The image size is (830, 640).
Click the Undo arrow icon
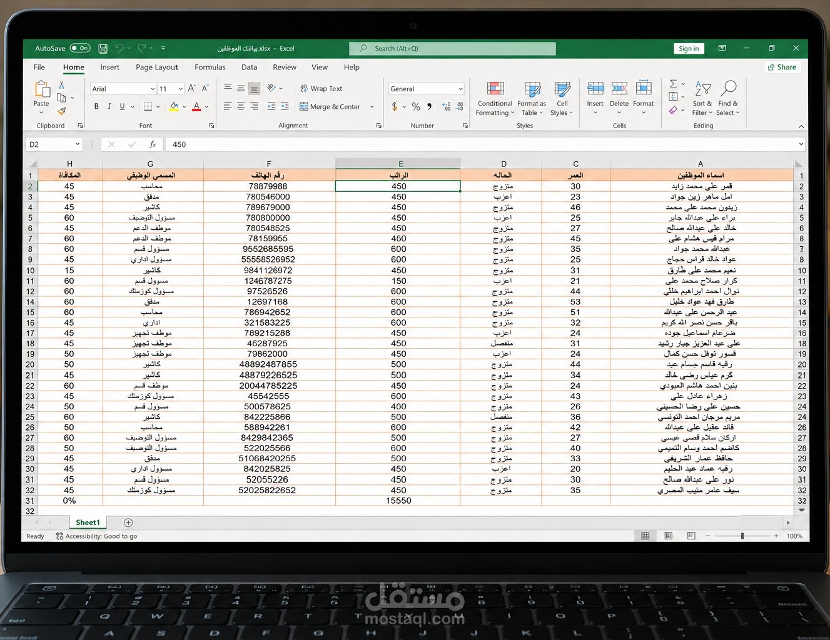tap(119, 48)
